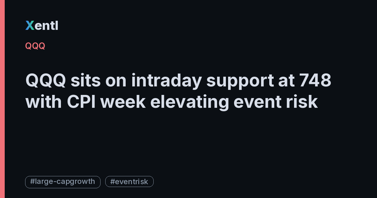
Task: Select the pink QQQ ticker label
Action: (35, 46)
